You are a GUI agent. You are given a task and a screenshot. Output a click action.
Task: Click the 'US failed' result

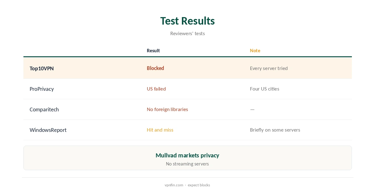point(156,89)
